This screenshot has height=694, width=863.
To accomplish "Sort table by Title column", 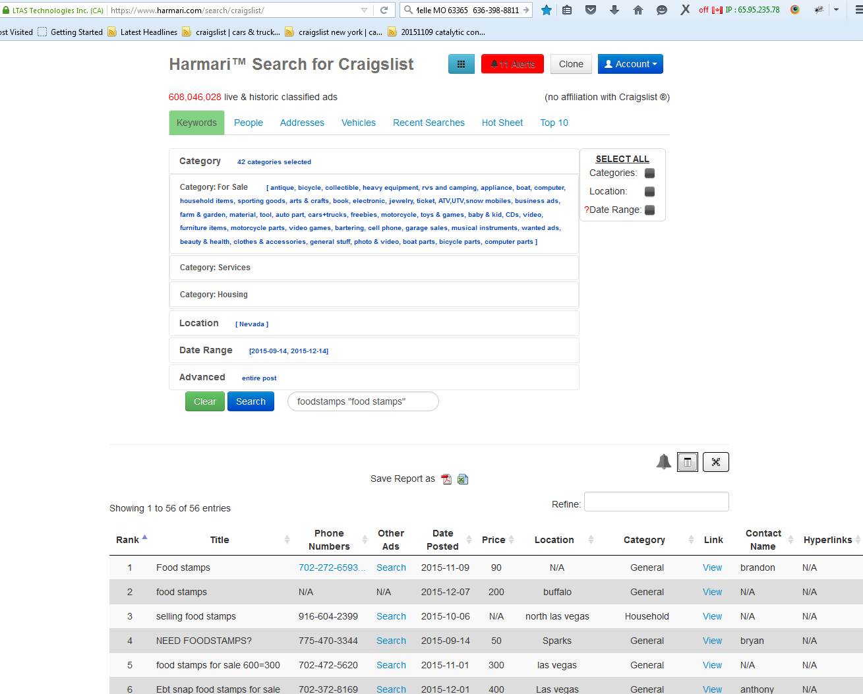I will (220, 540).
